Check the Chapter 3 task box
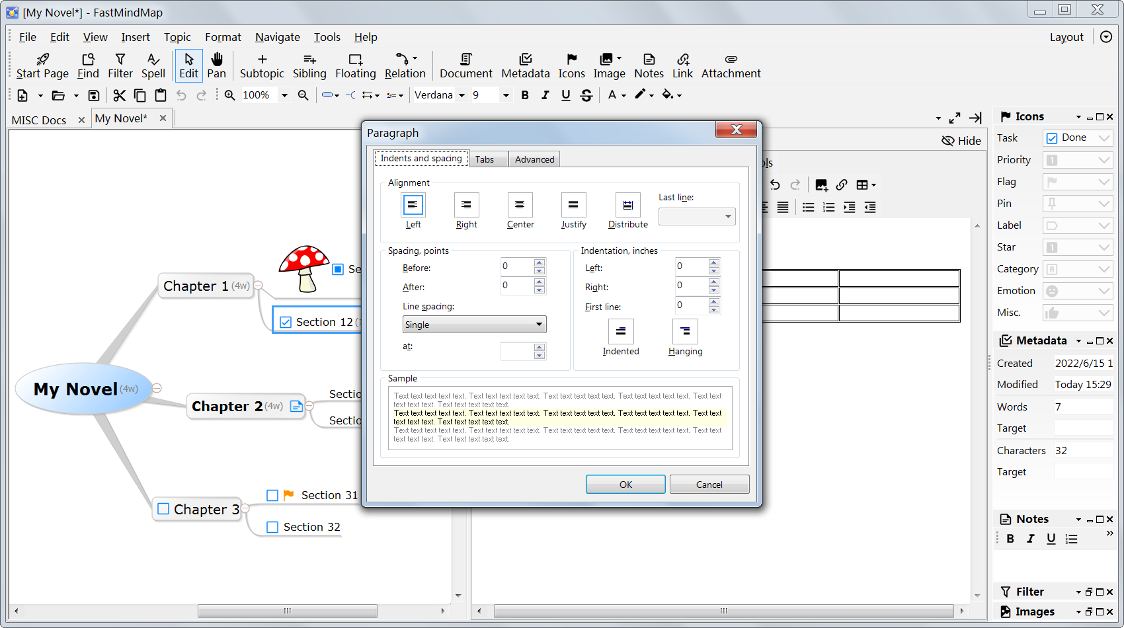Image resolution: width=1124 pixels, height=628 pixels. coord(163,509)
